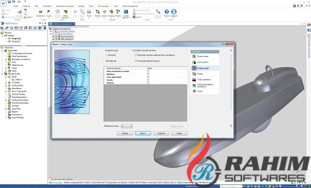This screenshot has height=188, width=311.
Task: Switch to the Data Management tab
Action: (x=130, y=6)
